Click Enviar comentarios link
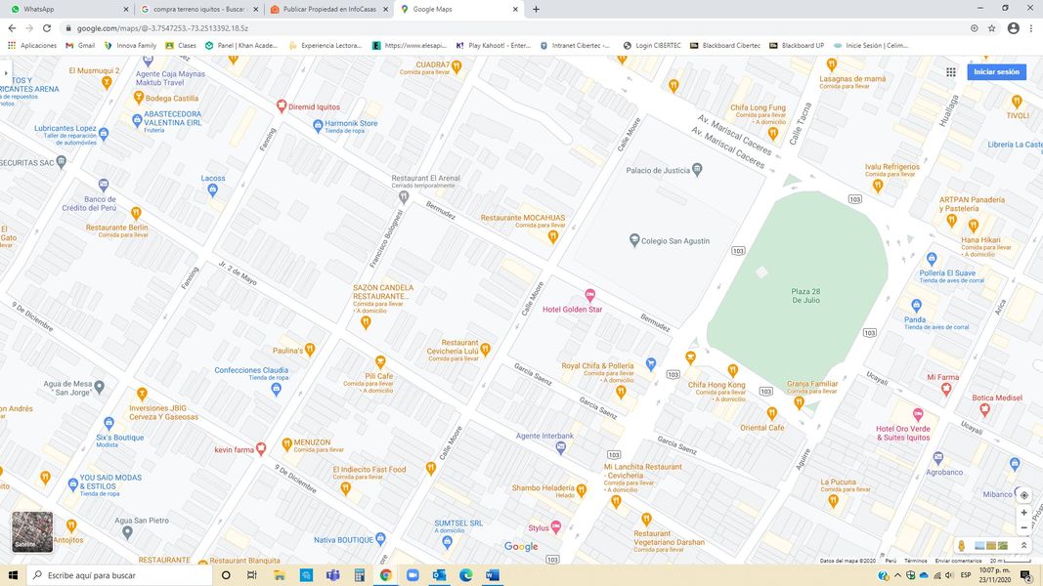Screen dimensions: 1043x586 (958, 561)
